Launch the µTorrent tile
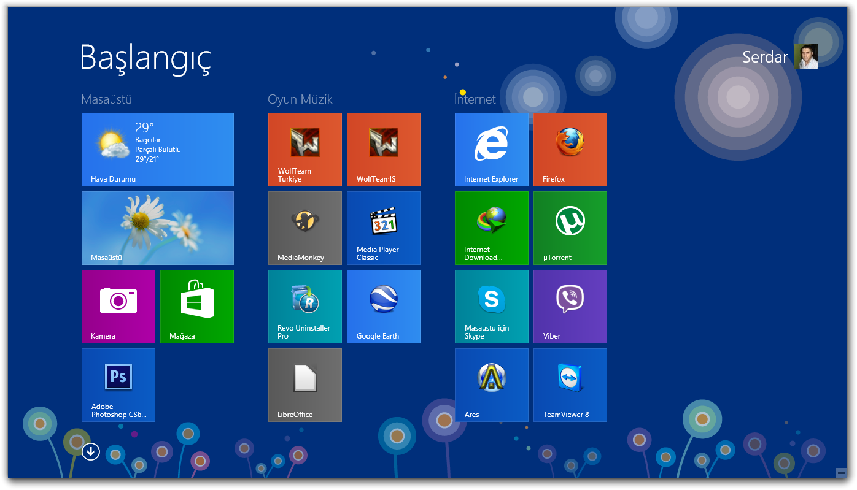Screen dimensions: 857x490 coord(570,228)
